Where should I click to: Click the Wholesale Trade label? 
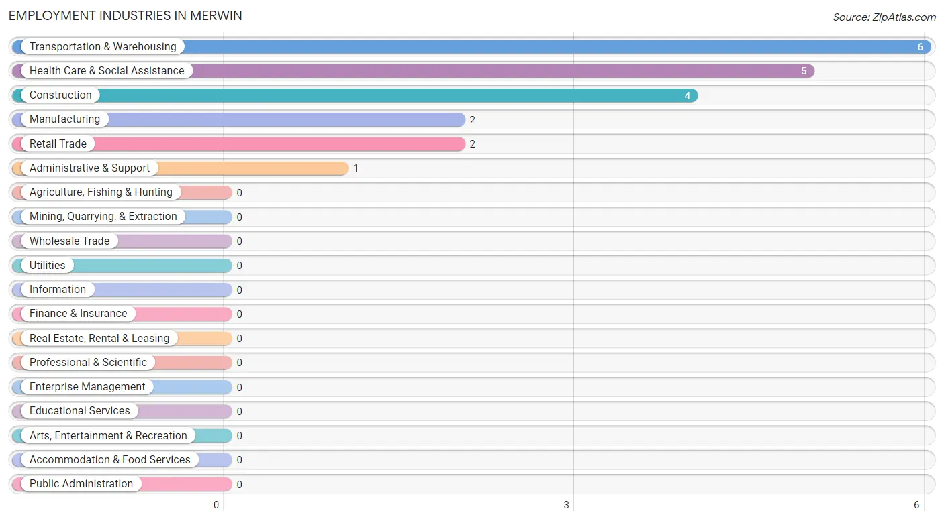tap(69, 241)
